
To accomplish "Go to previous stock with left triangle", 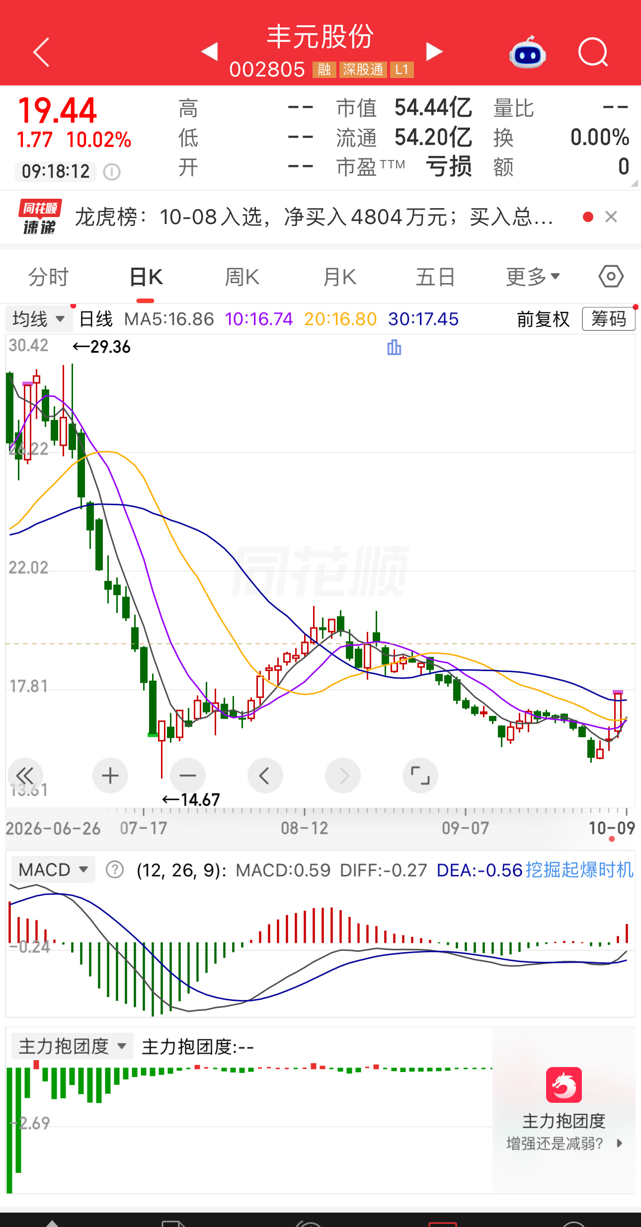I will pyautogui.click(x=210, y=51).
